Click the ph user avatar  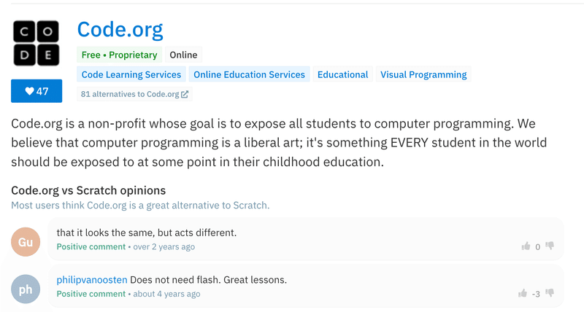point(26,289)
